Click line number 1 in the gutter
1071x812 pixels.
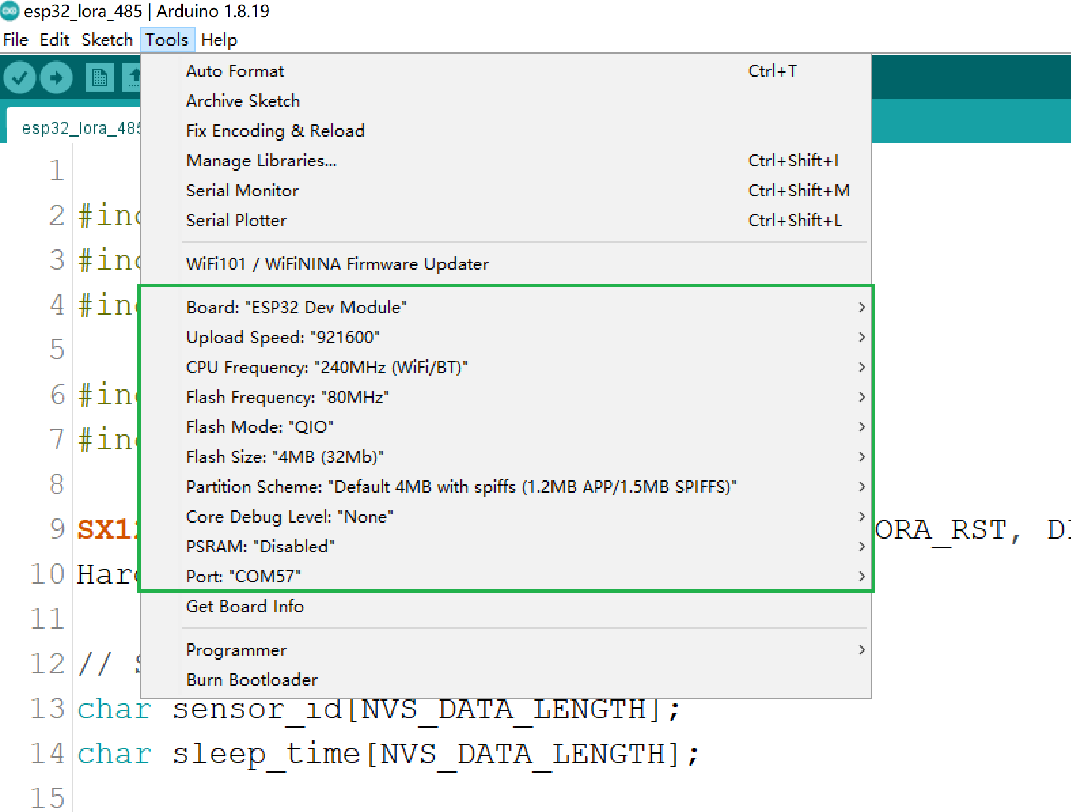tap(57, 171)
